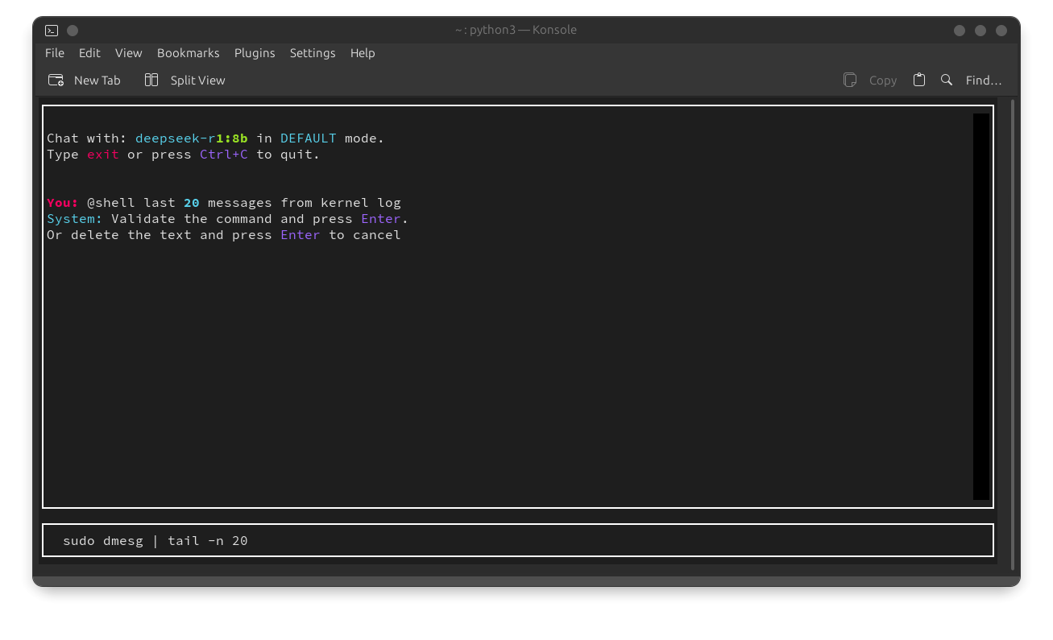This screenshot has width=1053, height=640.
Task: Click the You: prompt label
Action: click(x=63, y=203)
